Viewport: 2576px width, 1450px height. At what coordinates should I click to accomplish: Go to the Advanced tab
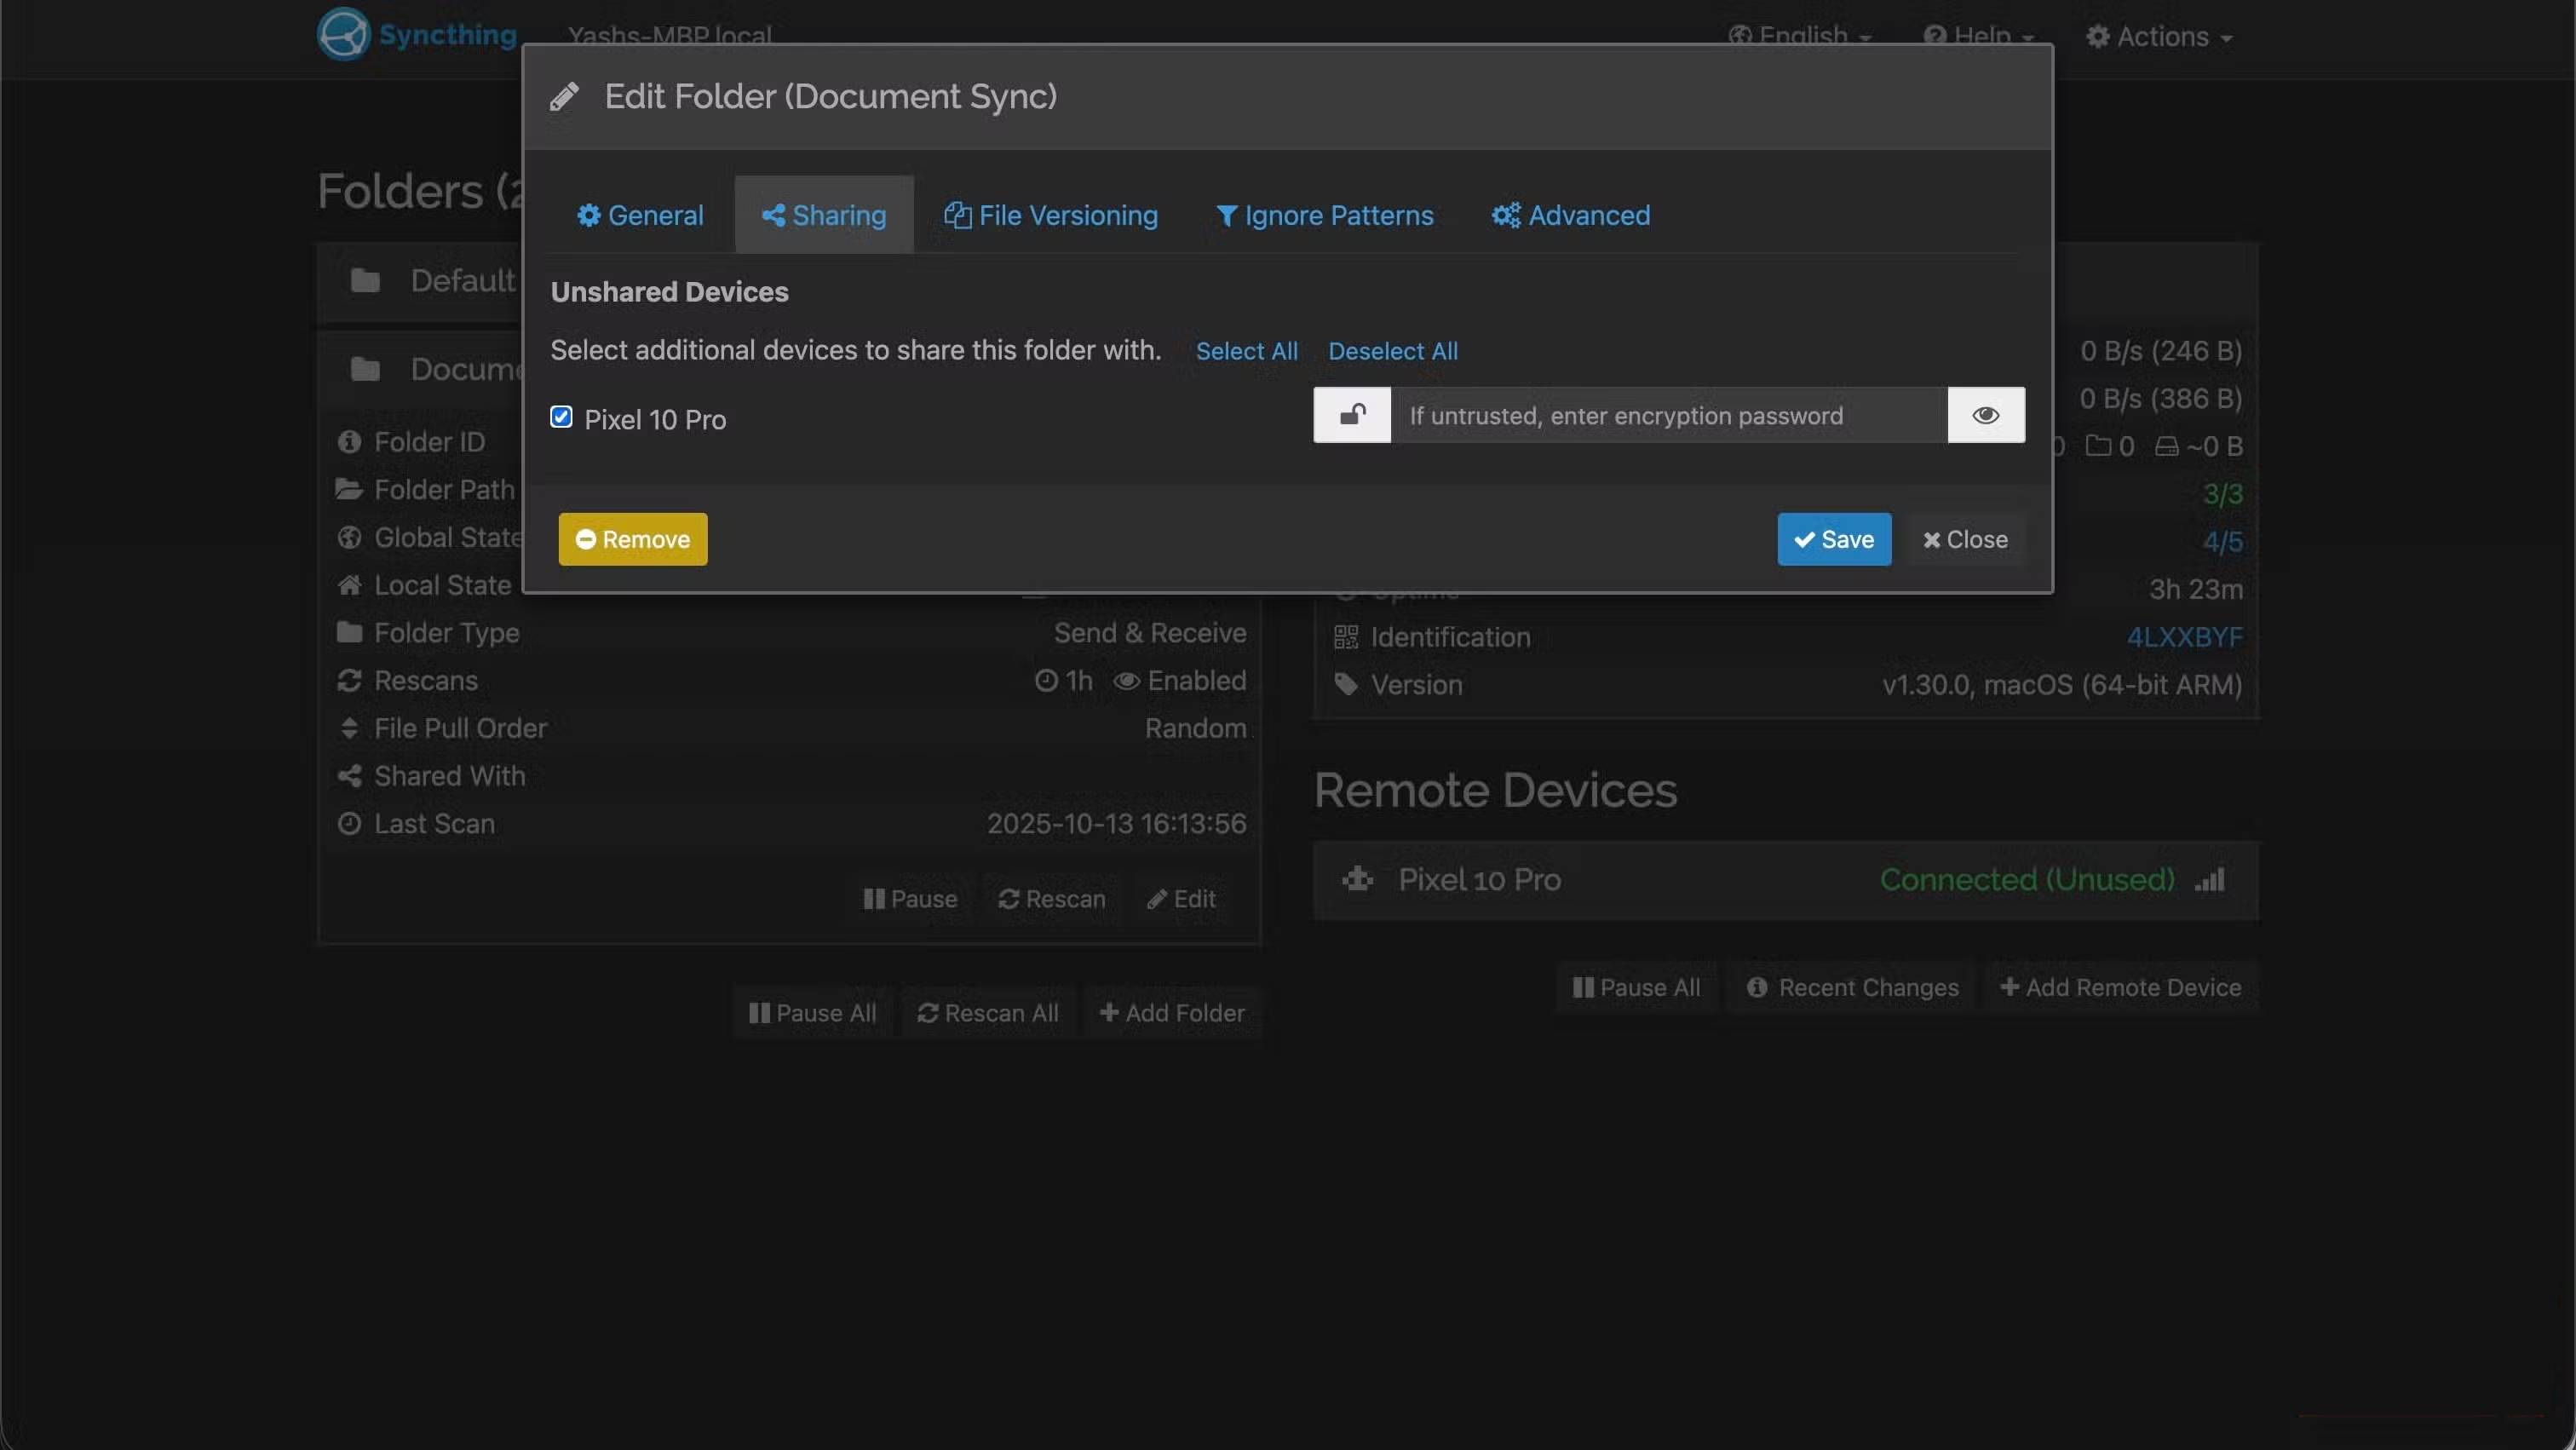pos(1570,215)
